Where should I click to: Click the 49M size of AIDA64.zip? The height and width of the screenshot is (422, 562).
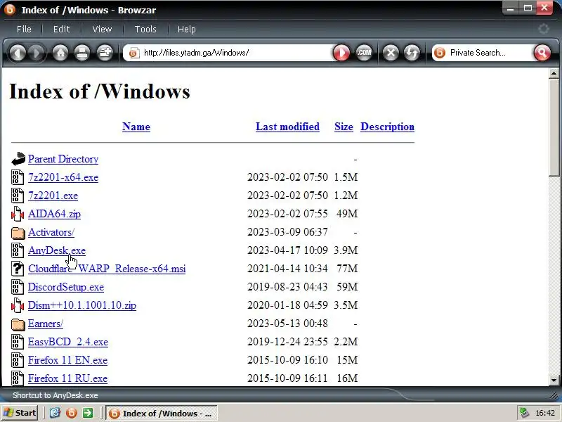[x=347, y=214]
